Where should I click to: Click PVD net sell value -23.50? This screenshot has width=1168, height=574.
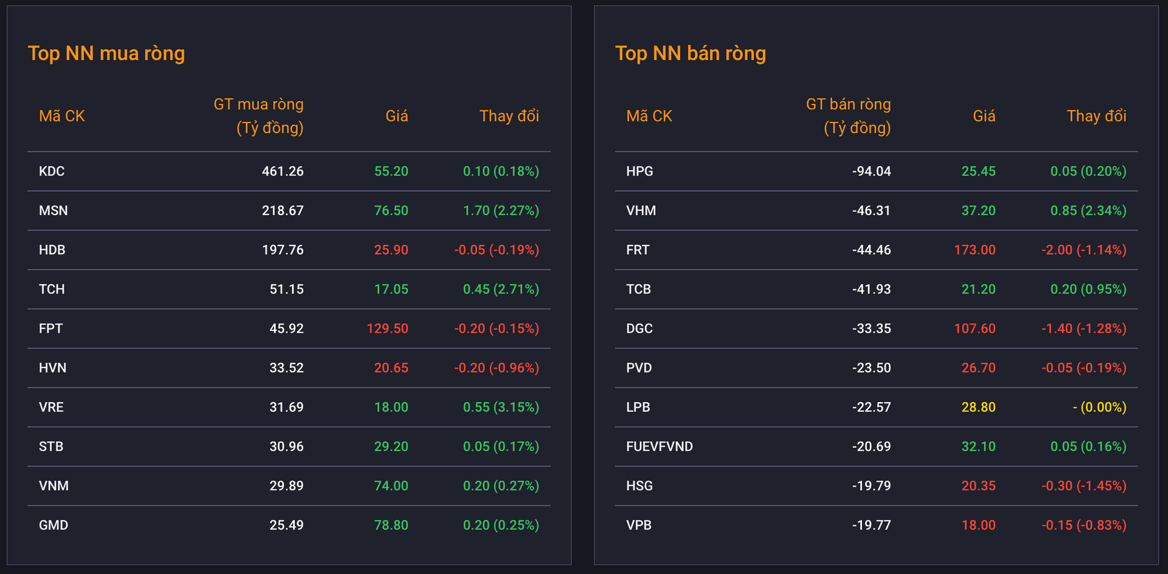(872, 368)
